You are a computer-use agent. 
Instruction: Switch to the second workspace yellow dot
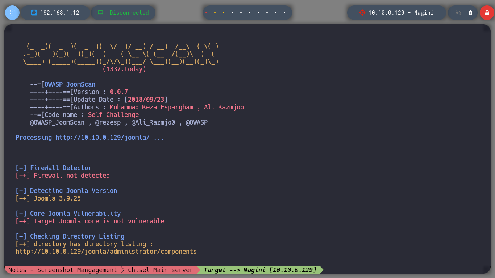[x=215, y=13]
